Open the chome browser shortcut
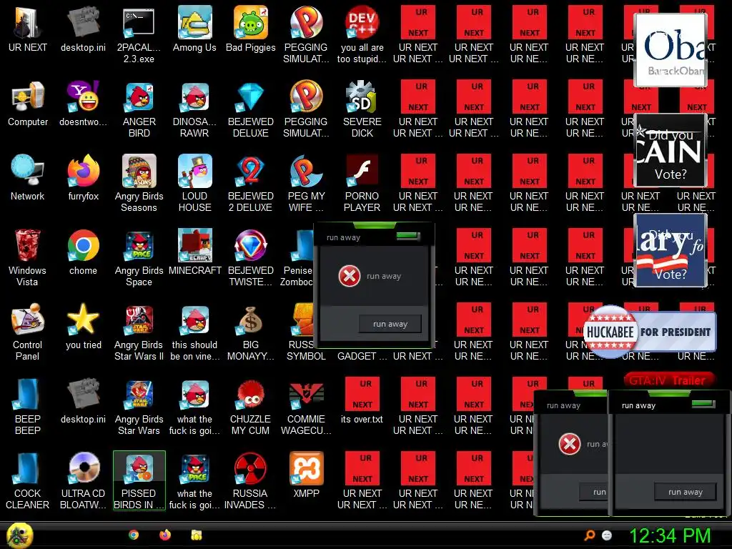Image resolution: width=732 pixels, height=549 pixels. [84, 252]
